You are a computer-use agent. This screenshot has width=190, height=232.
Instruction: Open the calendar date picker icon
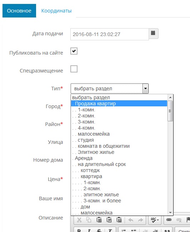[x=153, y=33]
